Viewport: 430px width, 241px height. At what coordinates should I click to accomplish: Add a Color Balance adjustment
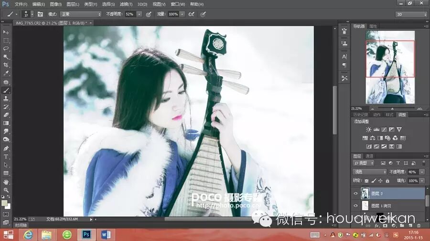click(372, 138)
